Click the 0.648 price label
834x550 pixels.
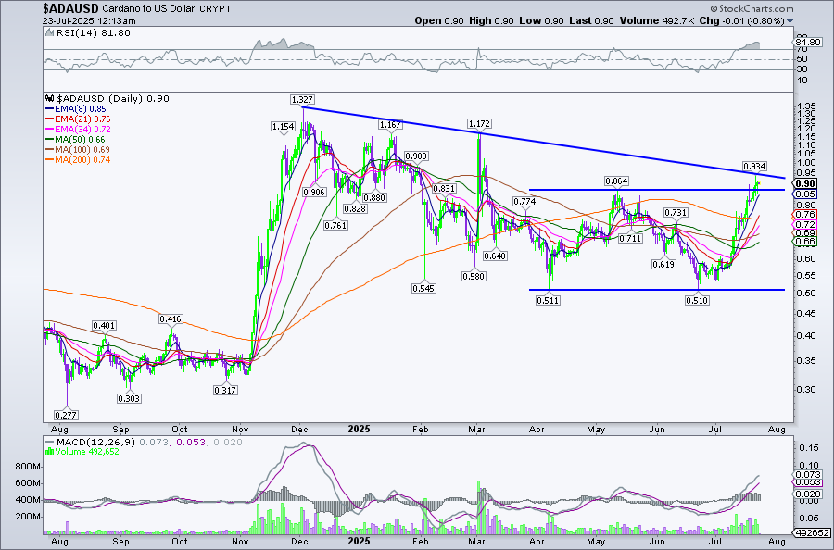[495, 256]
